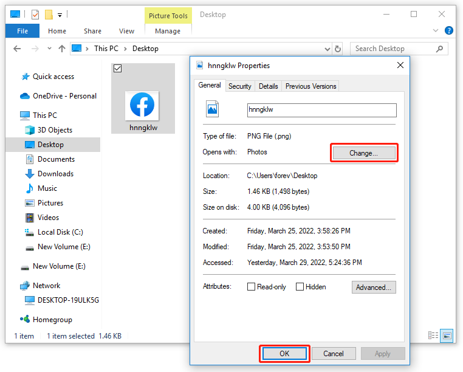The height and width of the screenshot is (372, 463).
Task: Open Advanced... attributes
Action: click(x=374, y=287)
